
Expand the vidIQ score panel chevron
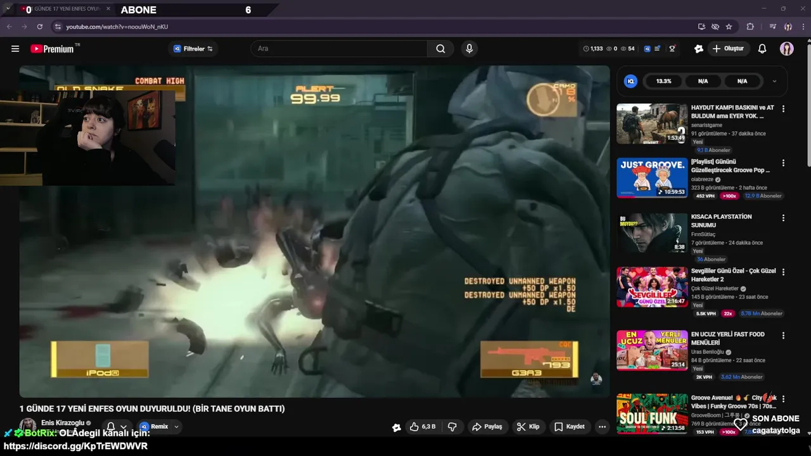[774, 81]
